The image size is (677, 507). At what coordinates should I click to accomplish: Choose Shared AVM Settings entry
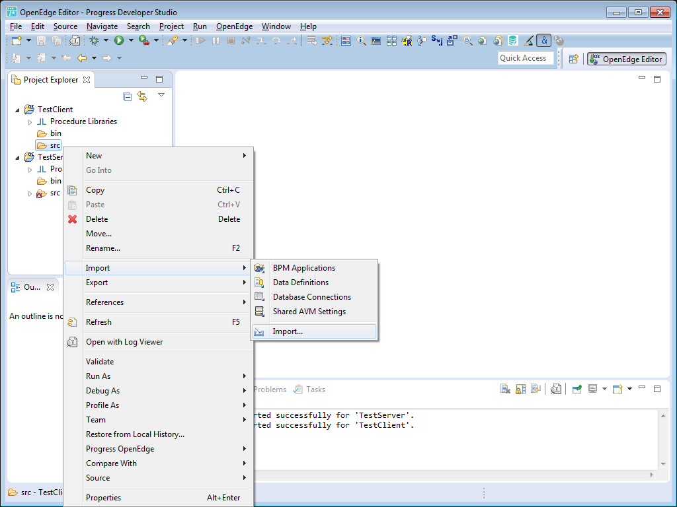pos(314,312)
